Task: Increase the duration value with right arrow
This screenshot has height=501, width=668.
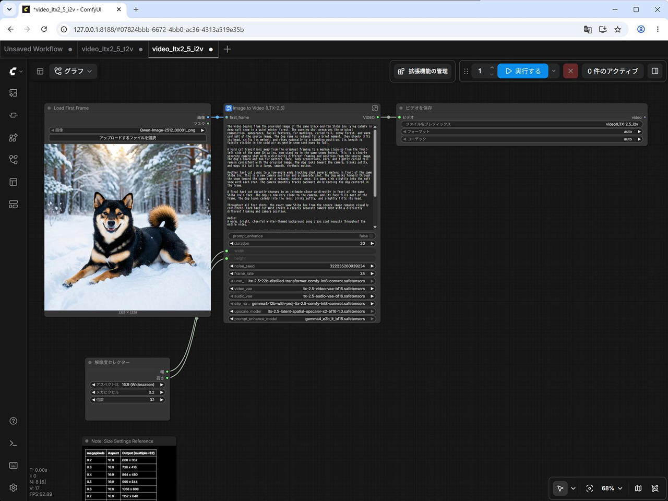Action: tap(372, 243)
